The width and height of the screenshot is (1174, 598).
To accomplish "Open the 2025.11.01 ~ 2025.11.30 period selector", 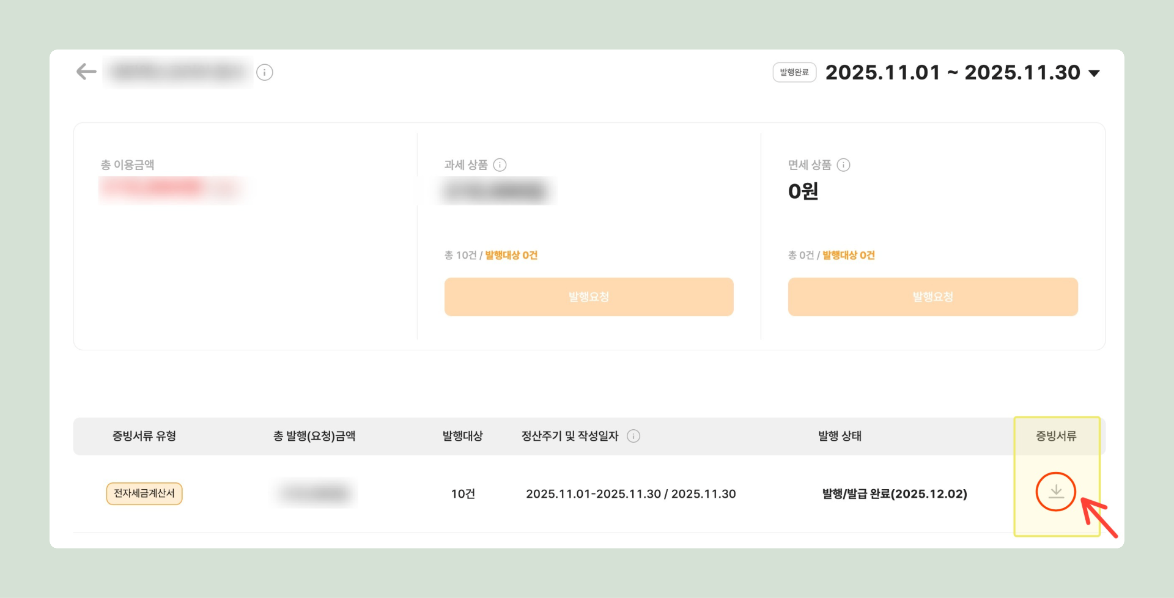I will (952, 73).
